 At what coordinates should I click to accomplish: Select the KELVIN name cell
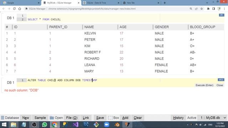[90, 33]
